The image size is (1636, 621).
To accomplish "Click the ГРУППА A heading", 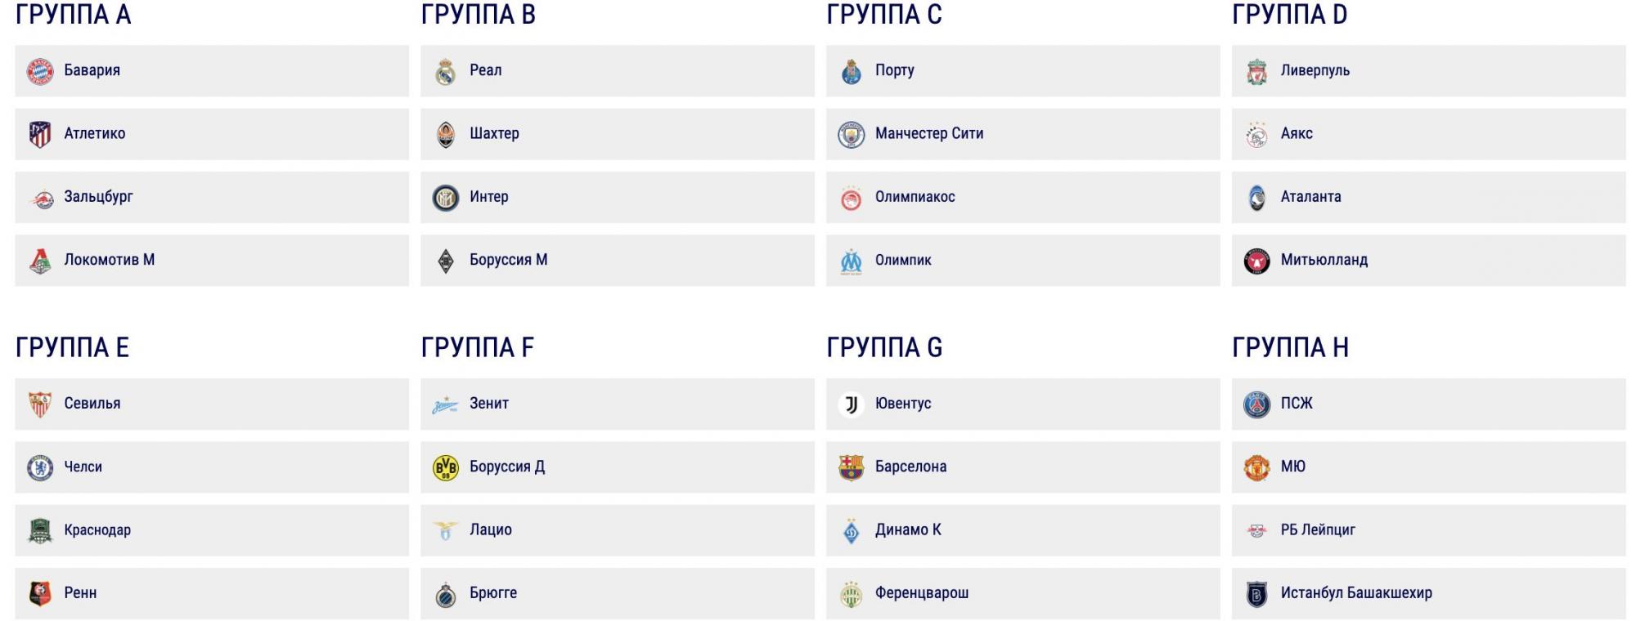I will pyautogui.click(x=74, y=15).
